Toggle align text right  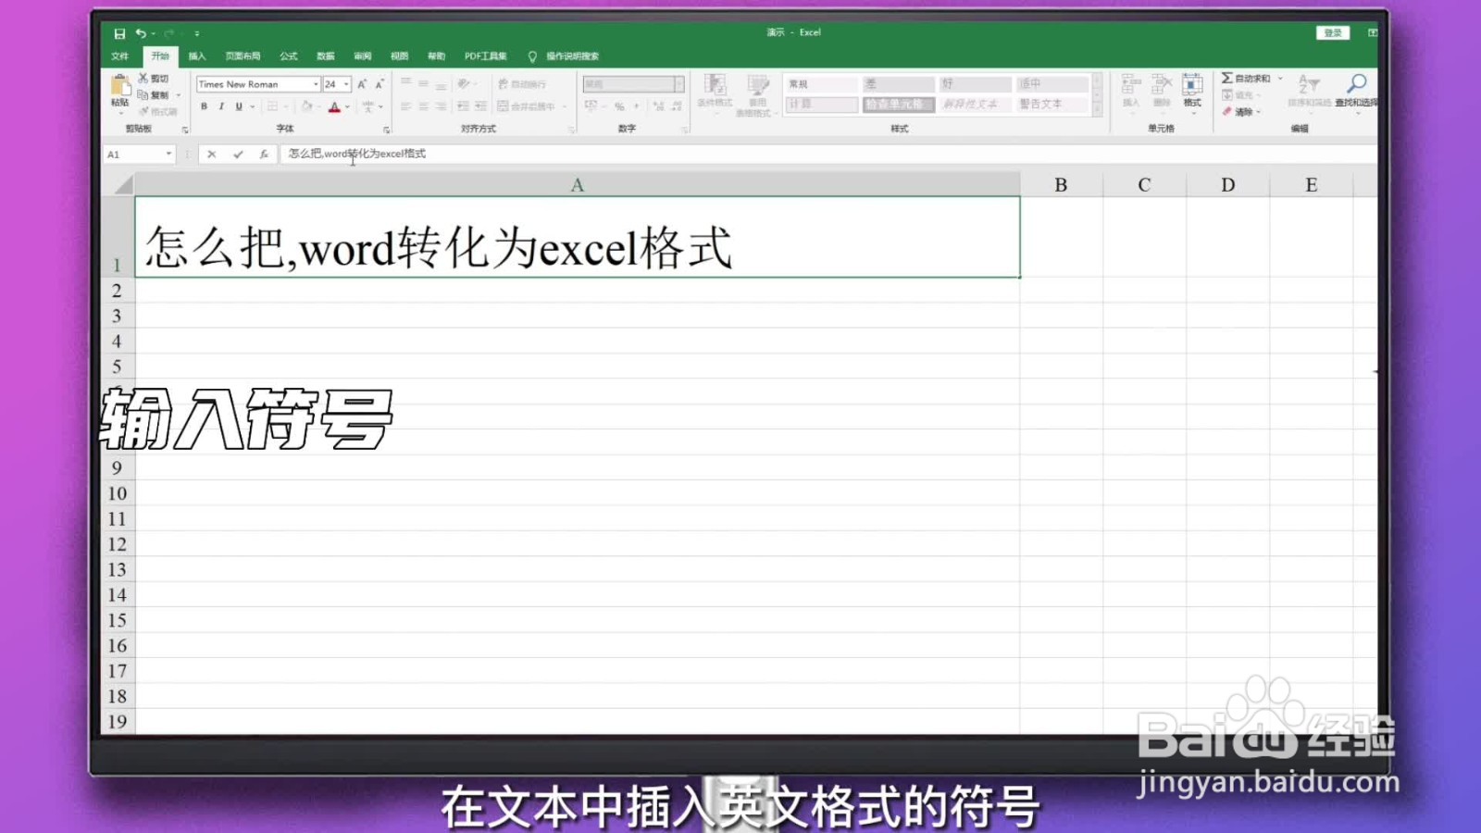coord(441,106)
